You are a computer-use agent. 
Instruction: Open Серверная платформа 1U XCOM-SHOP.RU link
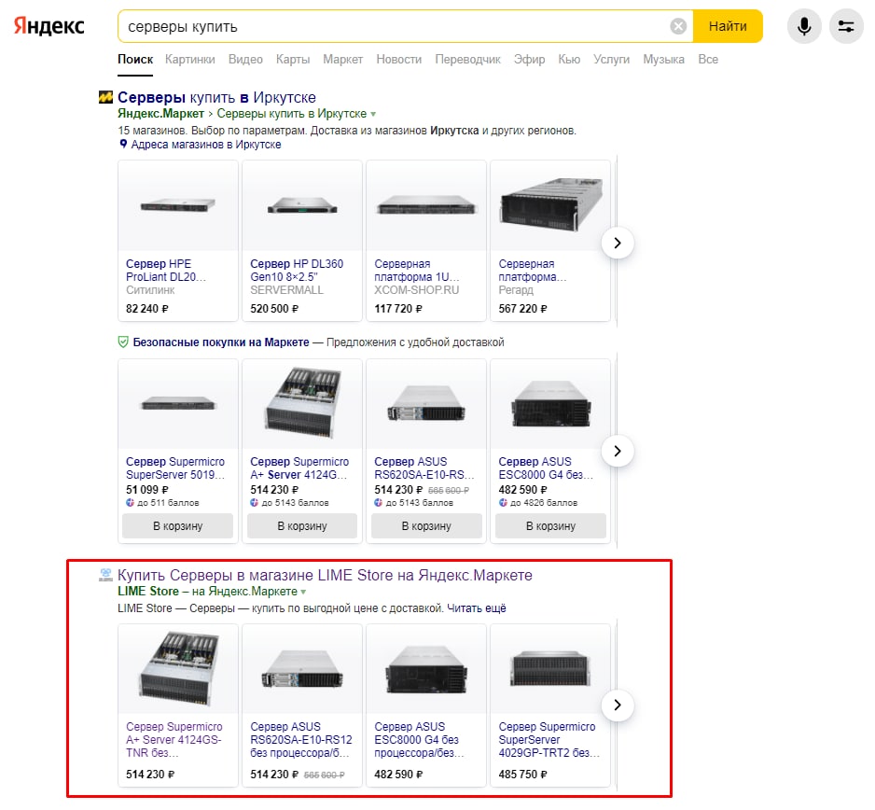click(416, 271)
